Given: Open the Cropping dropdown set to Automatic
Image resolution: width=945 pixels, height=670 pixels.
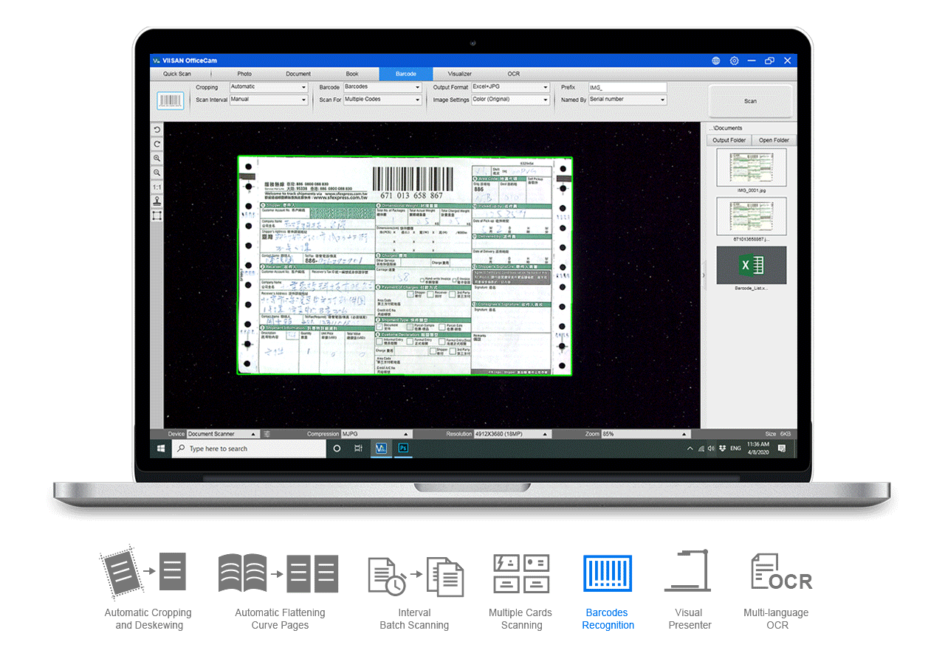Looking at the screenshot, I should click(268, 87).
